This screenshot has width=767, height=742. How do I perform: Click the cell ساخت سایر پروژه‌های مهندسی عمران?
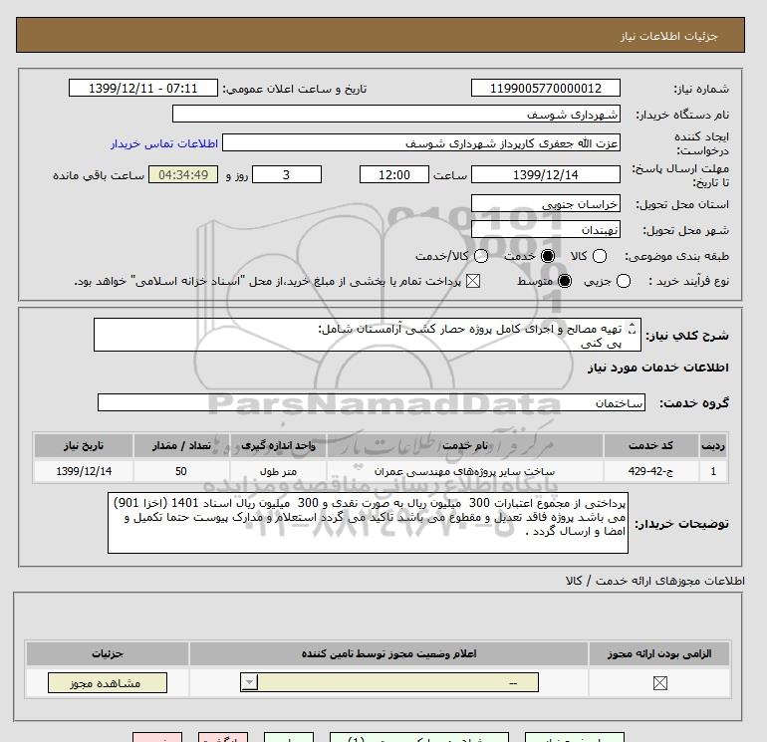[x=465, y=471]
